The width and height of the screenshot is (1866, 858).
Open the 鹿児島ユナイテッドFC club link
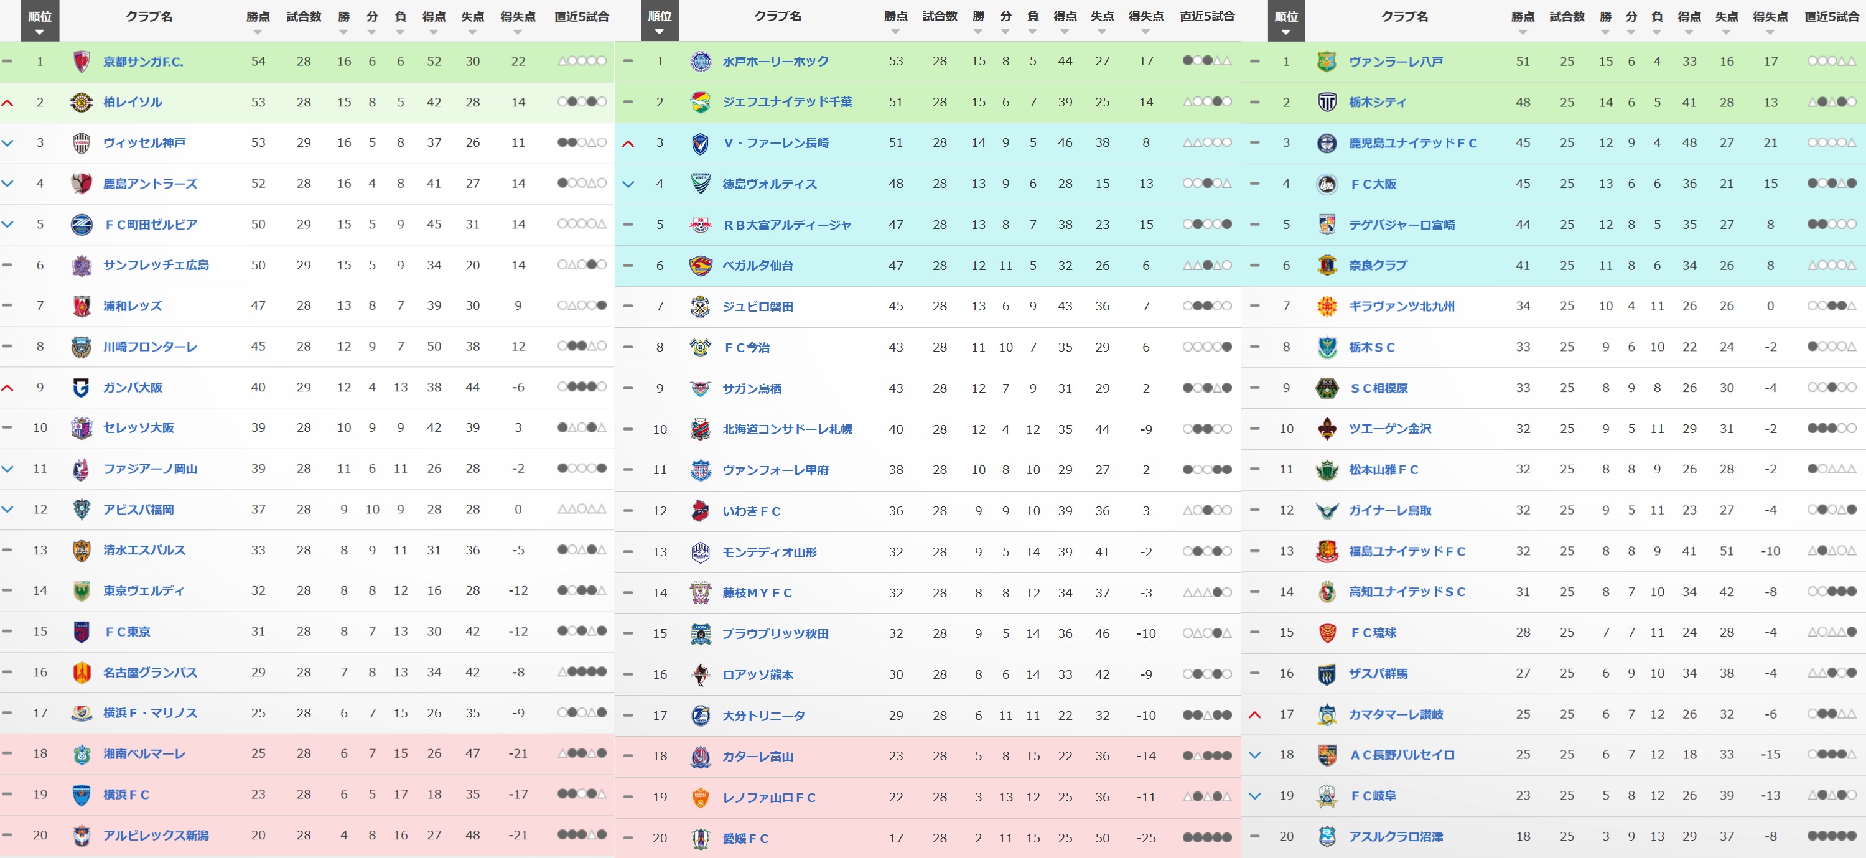(1412, 142)
